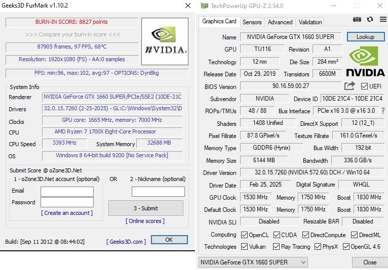388x270 pixels.
Task: Click the NVIDIA logo in FurMark
Action: (x=165, y=41)
